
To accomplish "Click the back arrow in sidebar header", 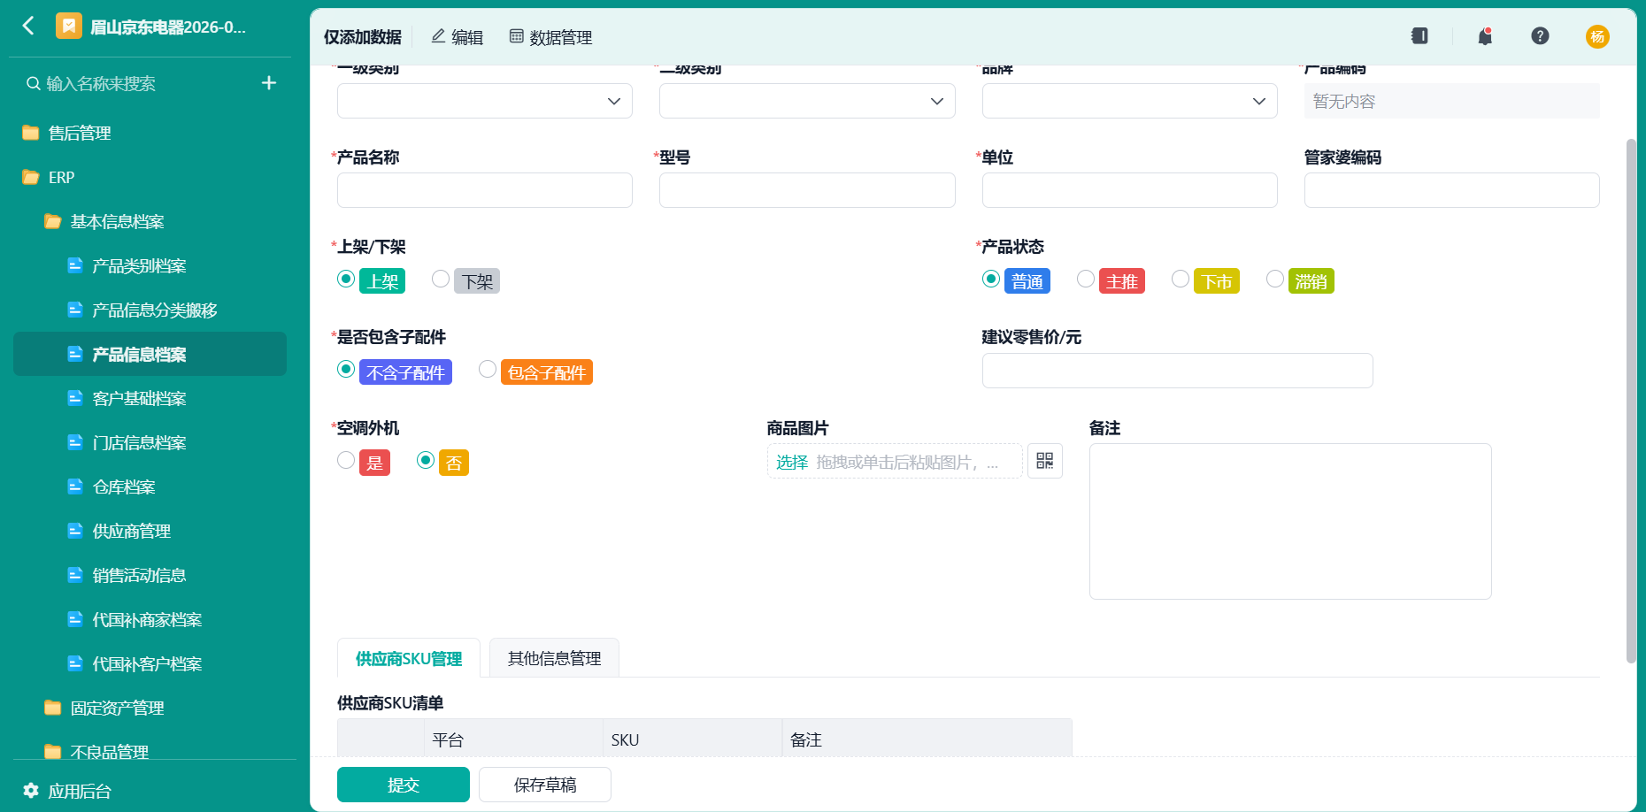I will tap(28, 26).
